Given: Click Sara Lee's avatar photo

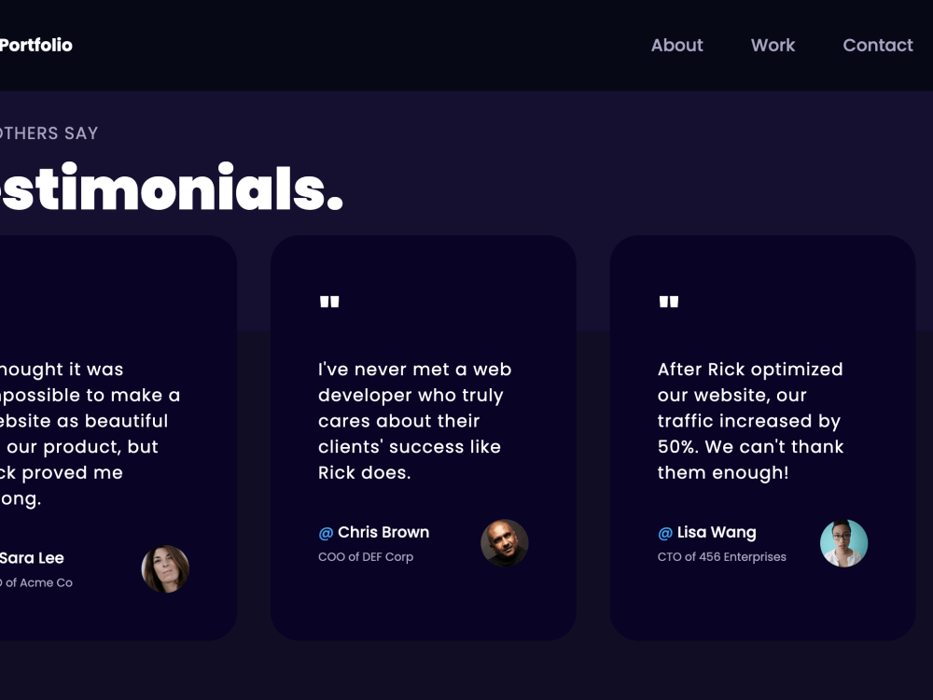Looking at the screenshot, I should click(x=166, y=569).
